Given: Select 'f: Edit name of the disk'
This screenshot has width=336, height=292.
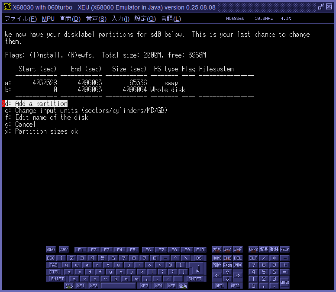Looking at the screenshot, I should tap(46, 117).
